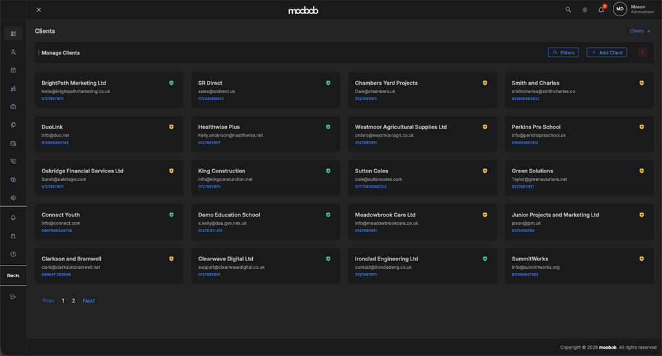662x356 pixels.
Task: Click the green shield on BrightPath Marketing Ltd
Action: (171, 83)
